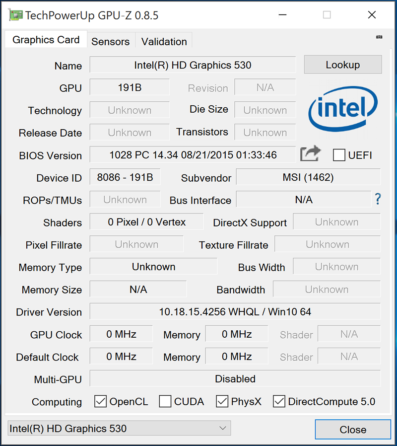Viewport: 397px width, 446px height.
Task: Click Default Clock row Memory 0 MHz field
Action: click(x=237, y=356)
